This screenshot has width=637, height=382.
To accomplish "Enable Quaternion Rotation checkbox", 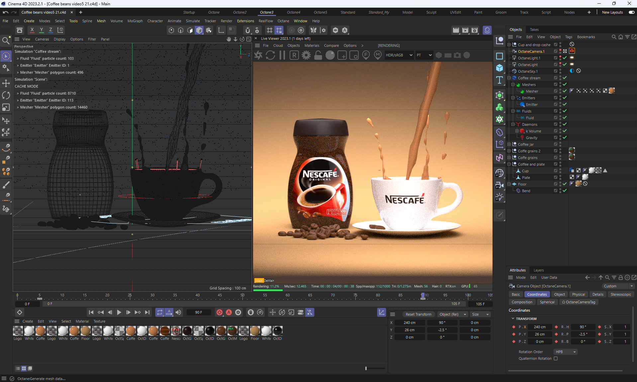I will pos(556,358).
